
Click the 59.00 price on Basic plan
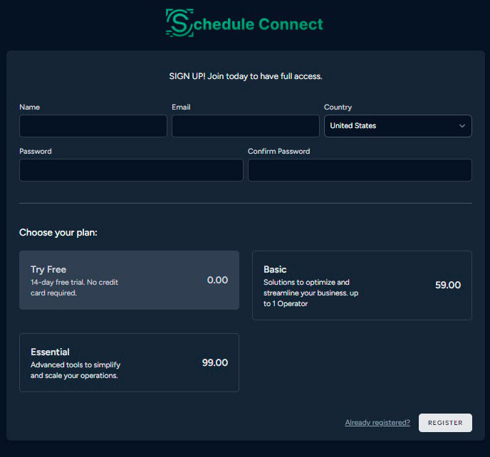pyautogui.click(x=448, y=285)
